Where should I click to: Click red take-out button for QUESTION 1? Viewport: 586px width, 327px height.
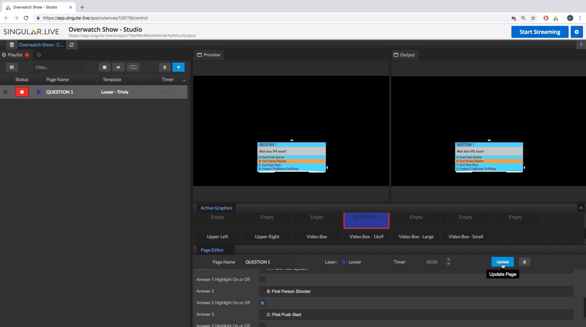point(22,92)
